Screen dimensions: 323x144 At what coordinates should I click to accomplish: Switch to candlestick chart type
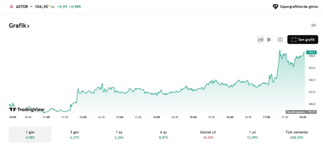[x=269, y=40]
